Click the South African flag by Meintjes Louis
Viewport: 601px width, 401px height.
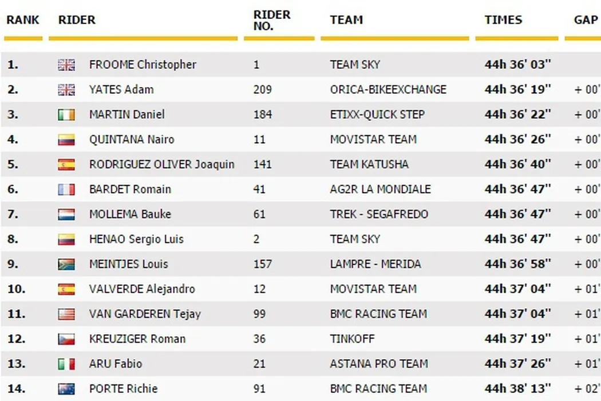pos(66,265)
